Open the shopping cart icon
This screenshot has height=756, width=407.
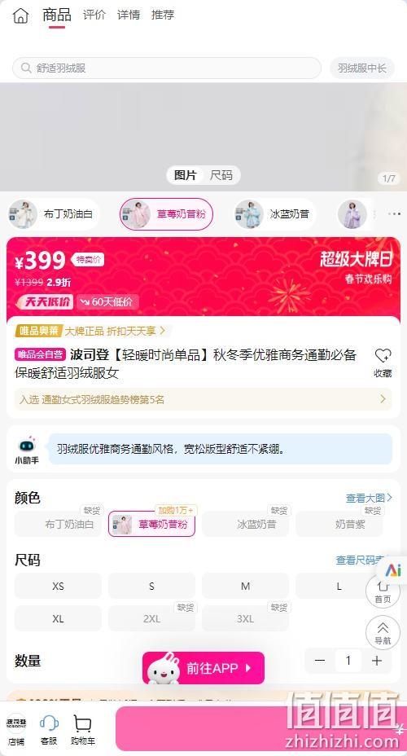coord(83,724)
